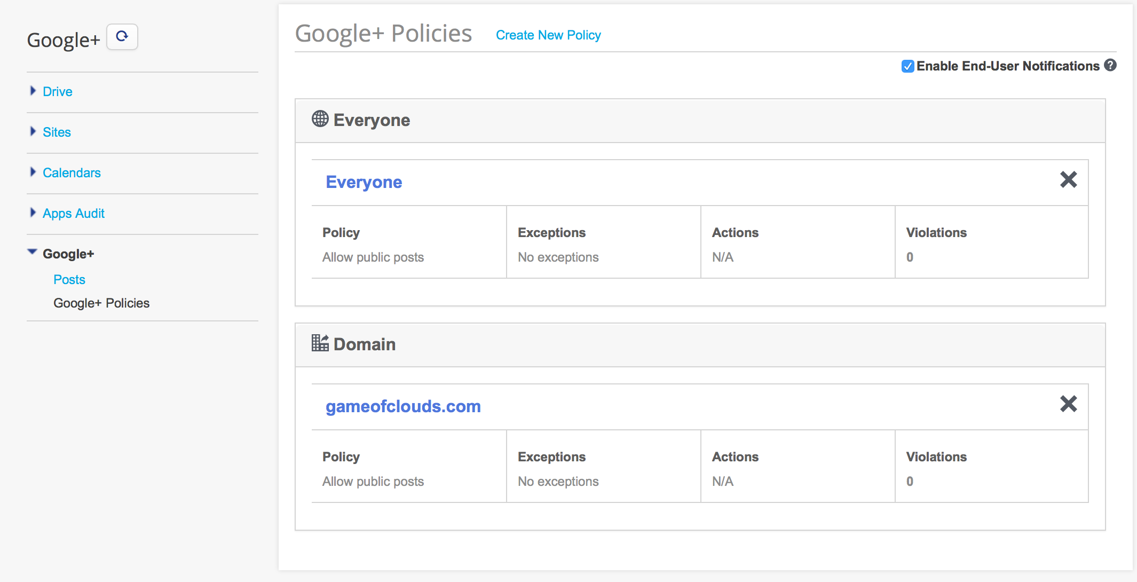This screenshot has height=582, width=1137.
Task: Click Actions header in Everyone policy
Action: tap(736, 233)
